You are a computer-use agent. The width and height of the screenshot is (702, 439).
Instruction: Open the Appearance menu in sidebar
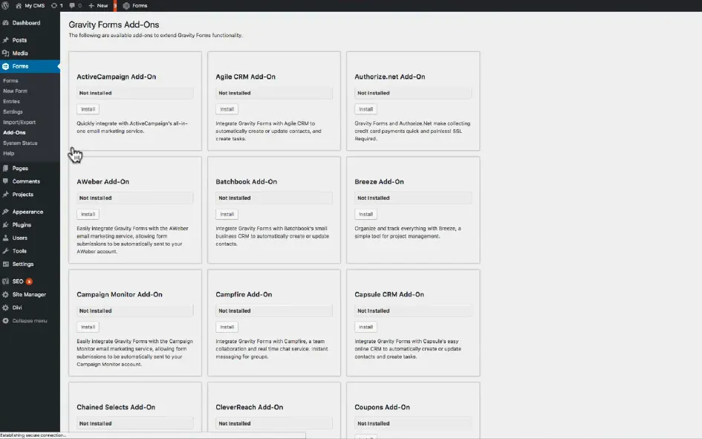coord(27,212)
